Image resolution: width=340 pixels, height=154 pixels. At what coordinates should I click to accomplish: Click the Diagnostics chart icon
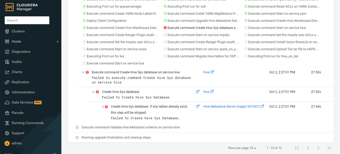point(7,52)
